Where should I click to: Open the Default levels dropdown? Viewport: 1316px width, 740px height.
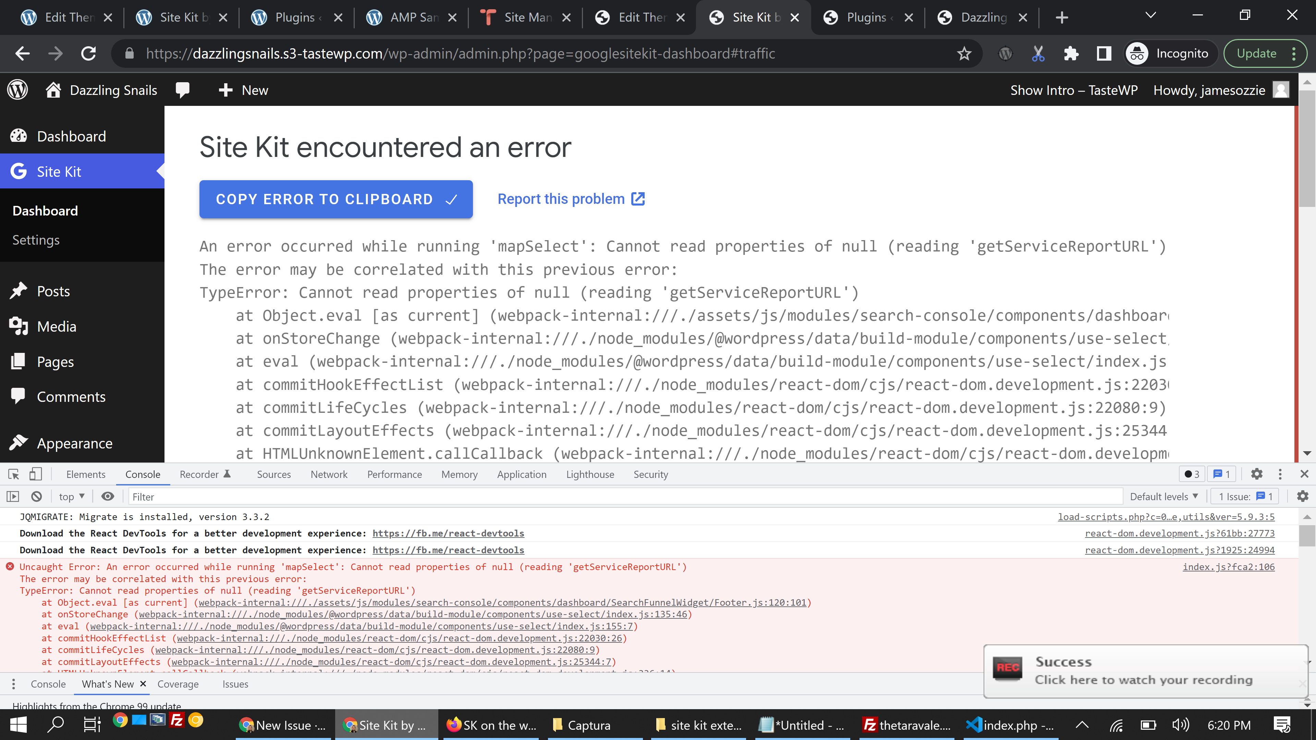pos(1164,496)
